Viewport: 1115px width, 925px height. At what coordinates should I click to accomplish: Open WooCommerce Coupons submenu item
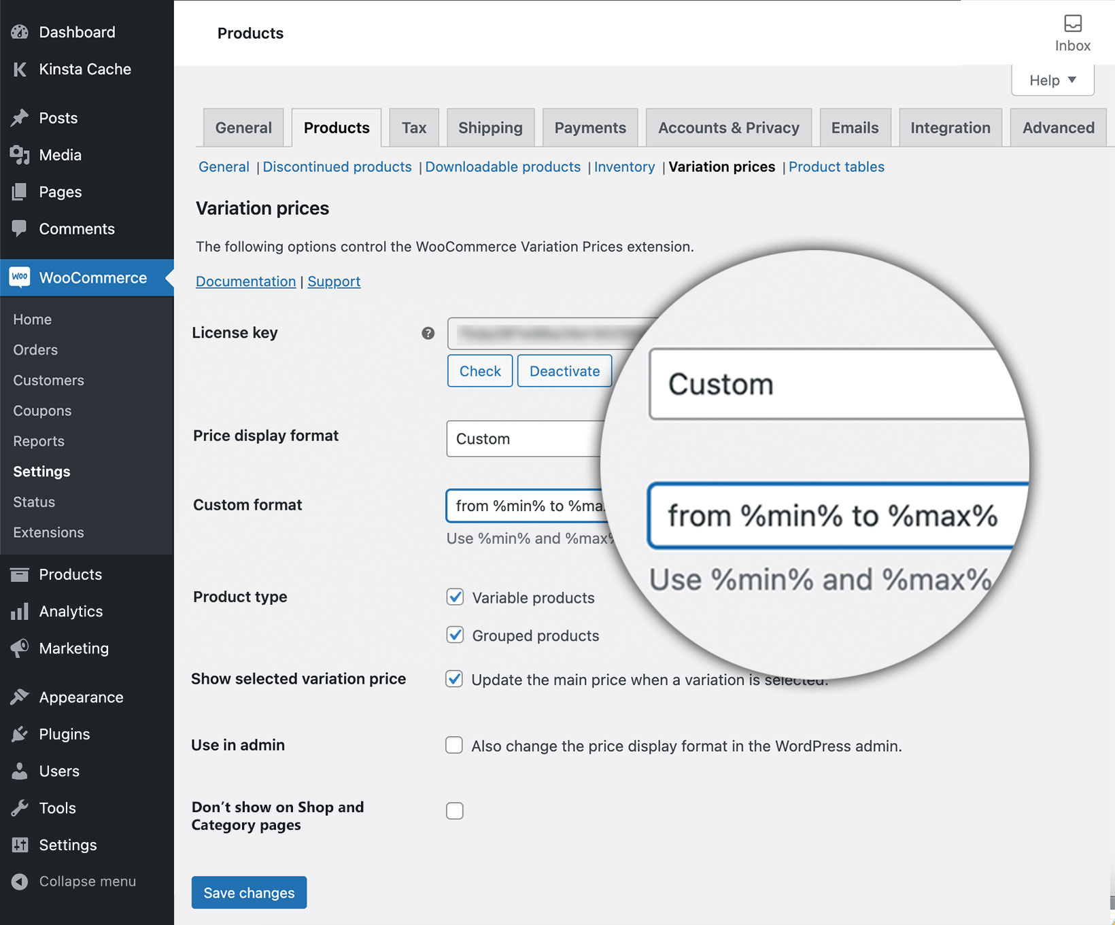[42, 411]
